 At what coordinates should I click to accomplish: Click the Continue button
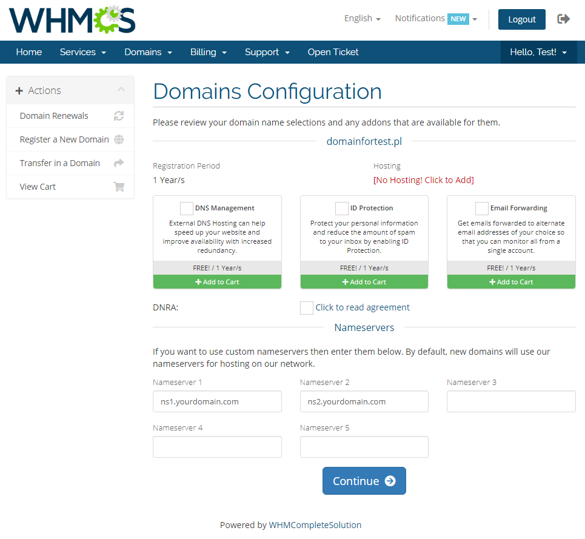364,481
